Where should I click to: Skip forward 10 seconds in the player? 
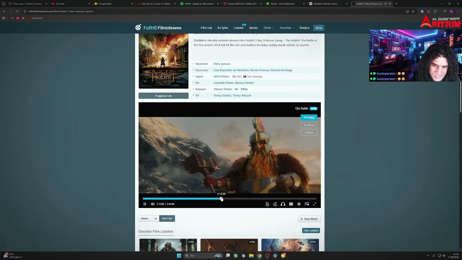275,204
